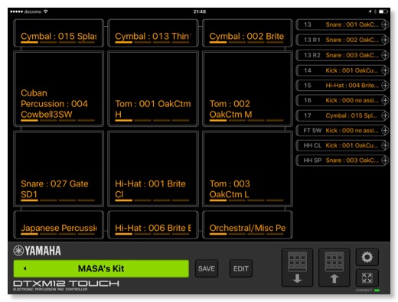Select the Cymbal : 015 Splash pad
398x302 pixels.
tap(59, 33)
